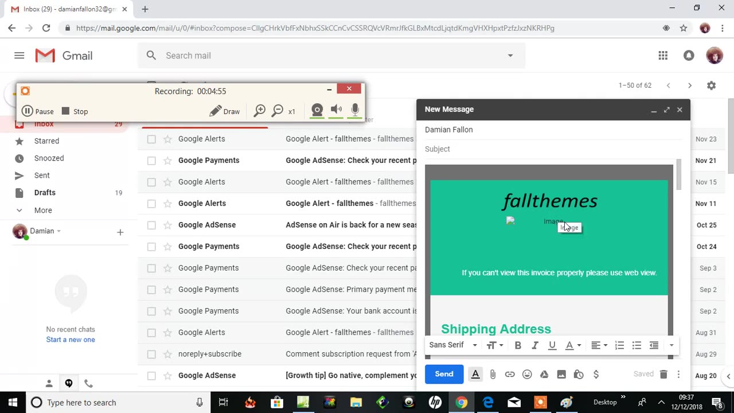Pause the screen recording
Screen dimensions: 734x413
pos(38,111)
